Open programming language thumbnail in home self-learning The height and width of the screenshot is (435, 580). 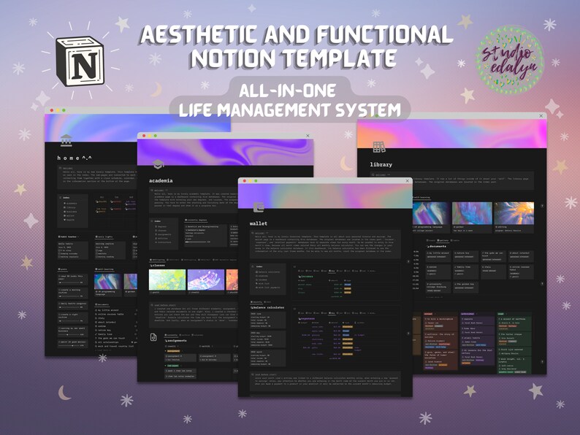click(x=108, y=281)
